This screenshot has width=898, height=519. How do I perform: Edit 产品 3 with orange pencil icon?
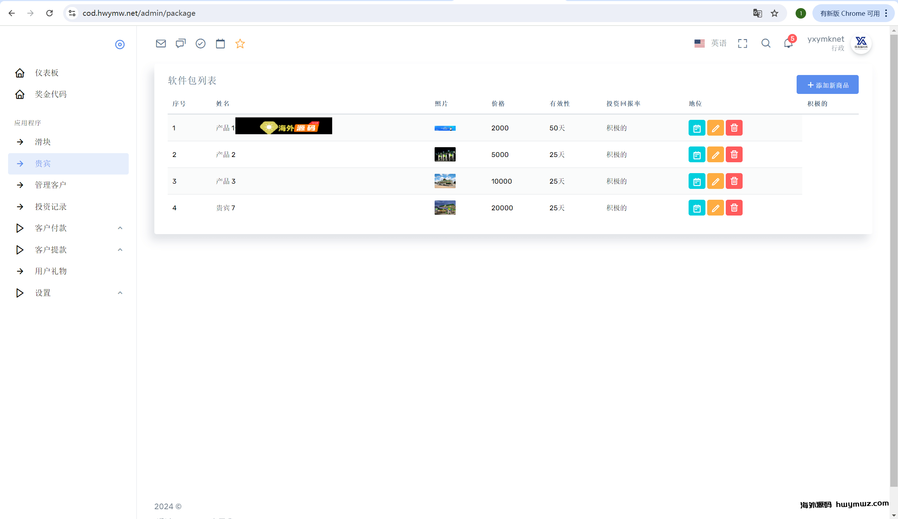click(715, 181)
